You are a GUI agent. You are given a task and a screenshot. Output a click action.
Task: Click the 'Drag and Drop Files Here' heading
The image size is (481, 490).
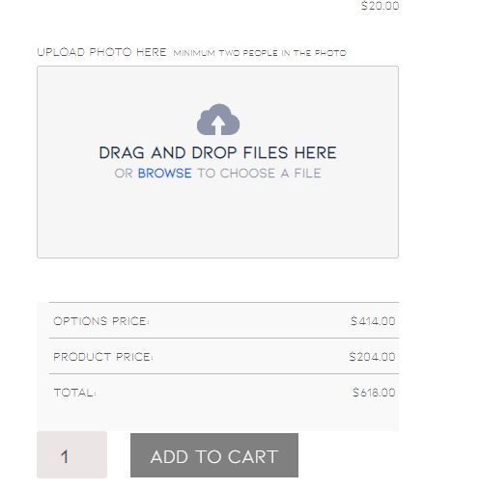click(217, 152)
